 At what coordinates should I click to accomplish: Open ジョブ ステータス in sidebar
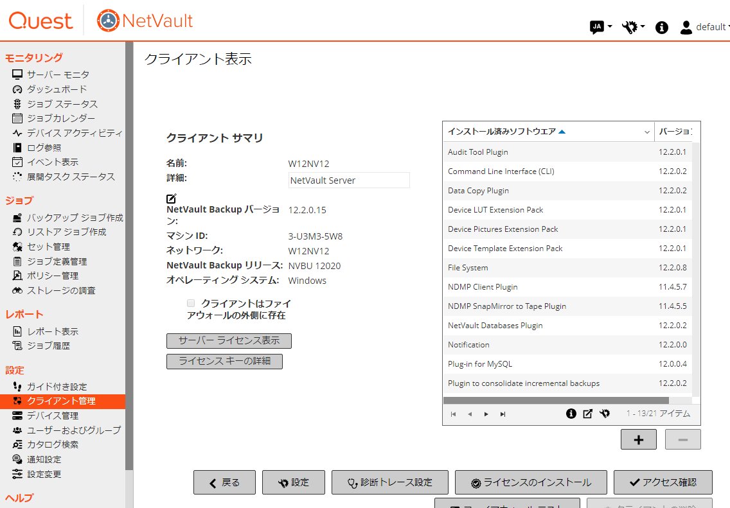coord(62,104)
